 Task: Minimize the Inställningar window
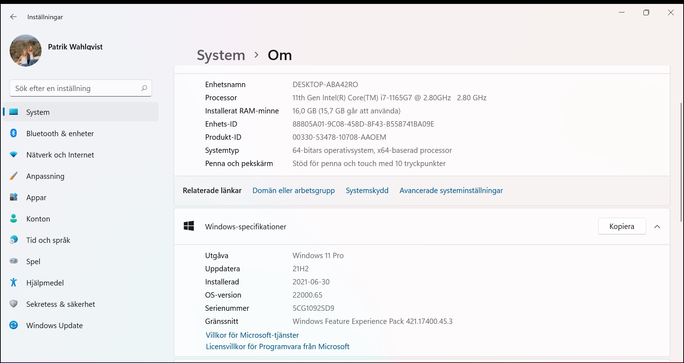(x=622, y=12)
